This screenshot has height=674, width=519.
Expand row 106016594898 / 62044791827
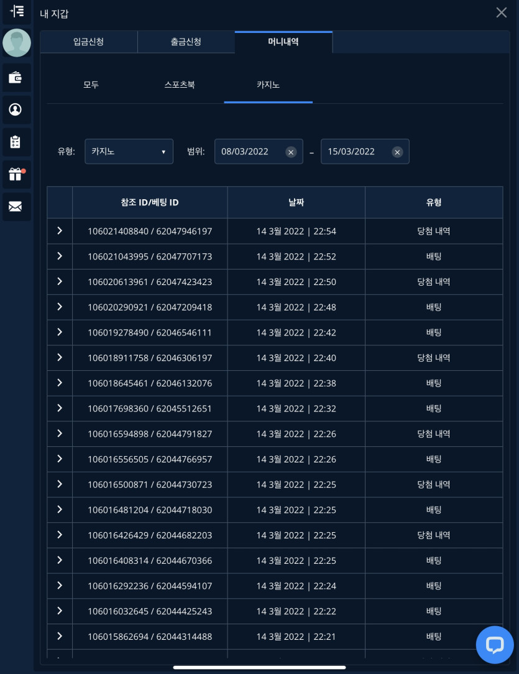click(60, 434)
